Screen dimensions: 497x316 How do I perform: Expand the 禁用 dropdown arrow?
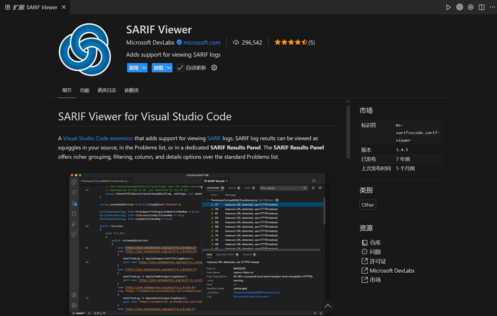click(x=144, y=68)
